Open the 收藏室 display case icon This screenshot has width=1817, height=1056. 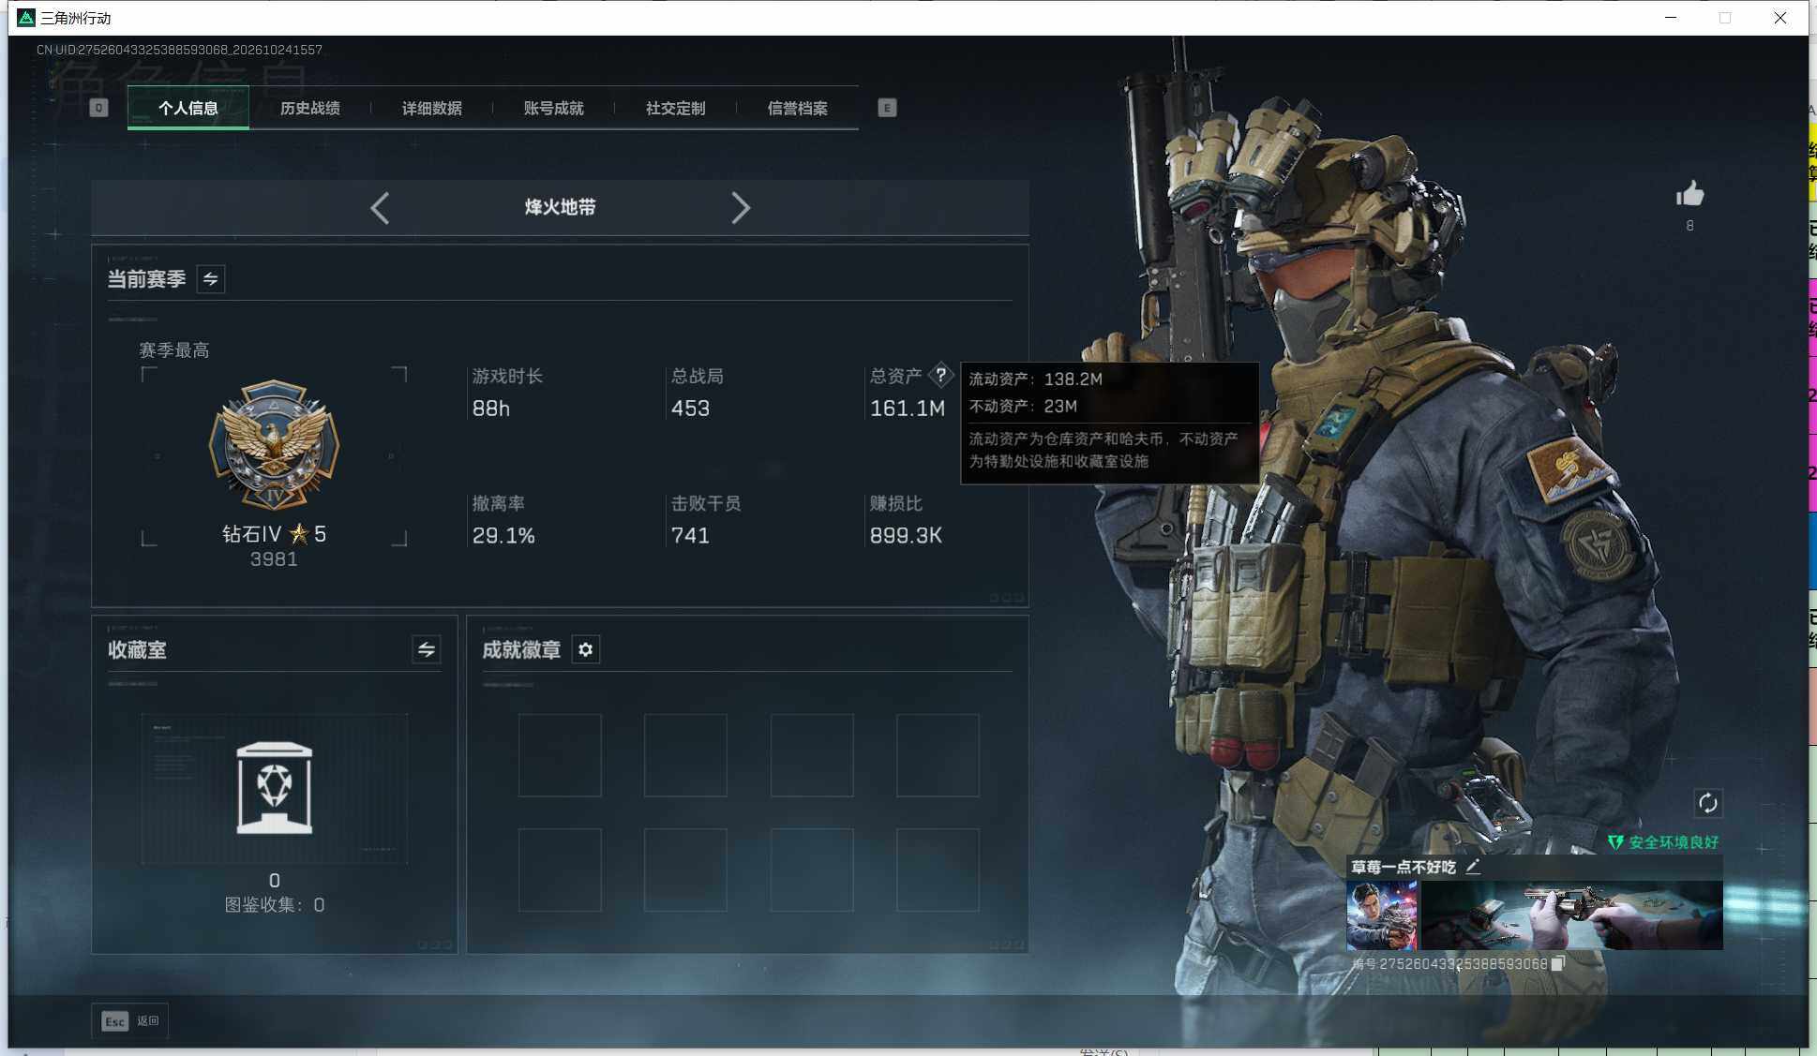pyautogui.click(x=274, y=788)
